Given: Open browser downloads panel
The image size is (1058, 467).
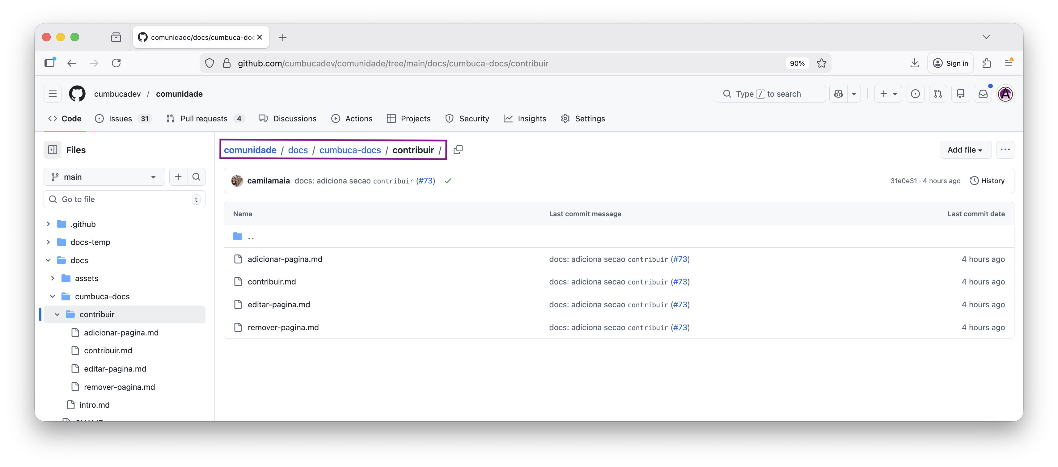Looking at the screenshot, I should coord(915,63).
